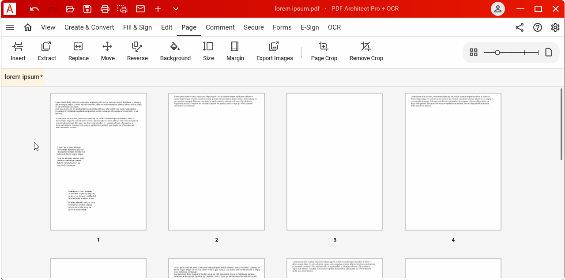Choose the Replace pages tool

pyautogui.click(x=79, y=52)
